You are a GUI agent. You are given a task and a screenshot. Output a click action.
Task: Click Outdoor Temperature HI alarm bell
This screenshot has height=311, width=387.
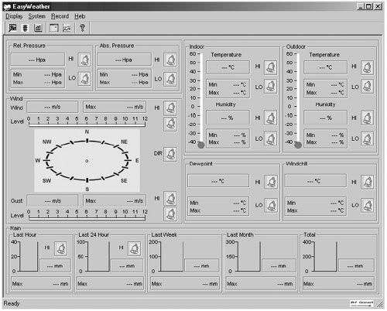click(x=367, y=67)
